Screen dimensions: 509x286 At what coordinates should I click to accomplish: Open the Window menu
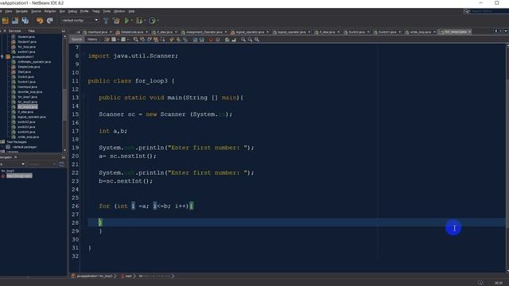(x=119, y=11)
